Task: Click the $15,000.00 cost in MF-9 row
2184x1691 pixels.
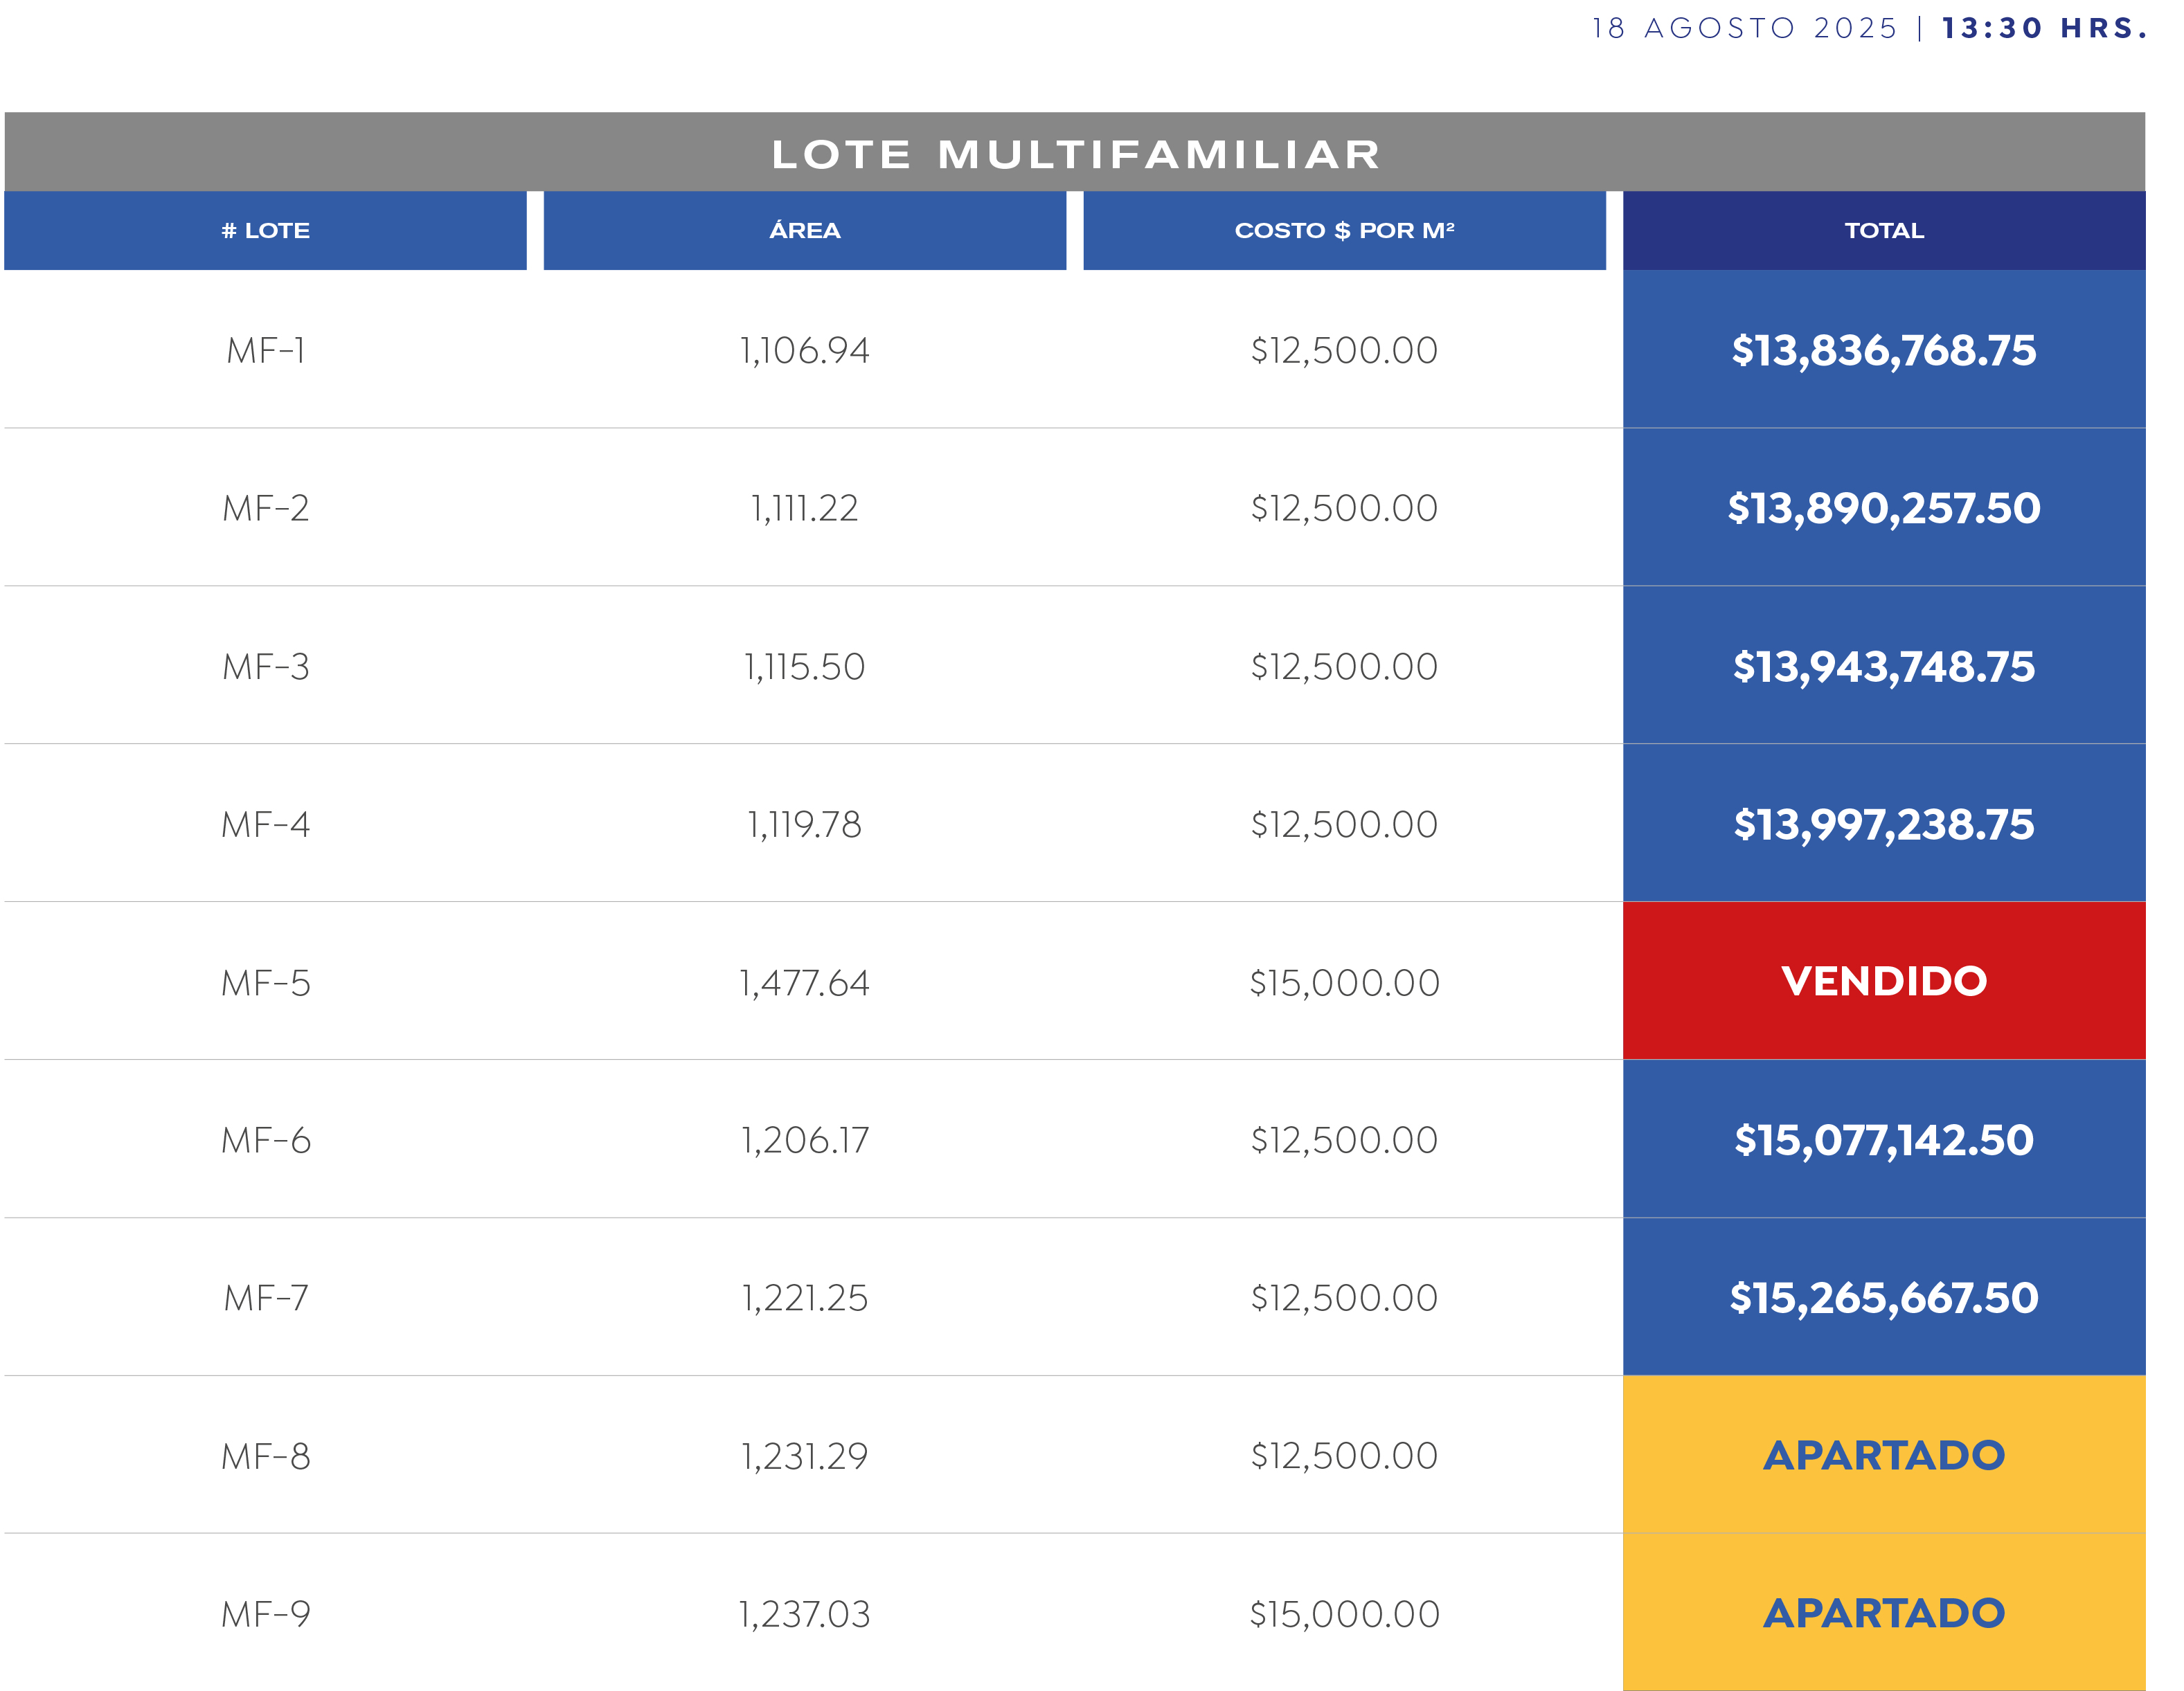Action: click(1344, 1614)
